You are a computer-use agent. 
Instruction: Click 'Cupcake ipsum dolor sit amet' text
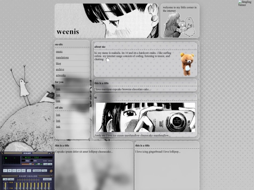tap(84, 152)
